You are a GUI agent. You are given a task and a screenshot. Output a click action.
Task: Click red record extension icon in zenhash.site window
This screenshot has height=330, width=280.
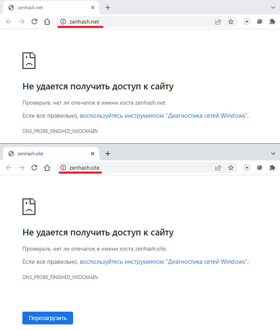point(247,168)
